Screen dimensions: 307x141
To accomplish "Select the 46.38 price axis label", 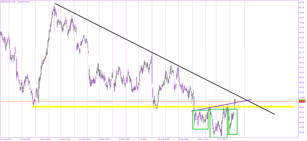I will click(301, 8).
